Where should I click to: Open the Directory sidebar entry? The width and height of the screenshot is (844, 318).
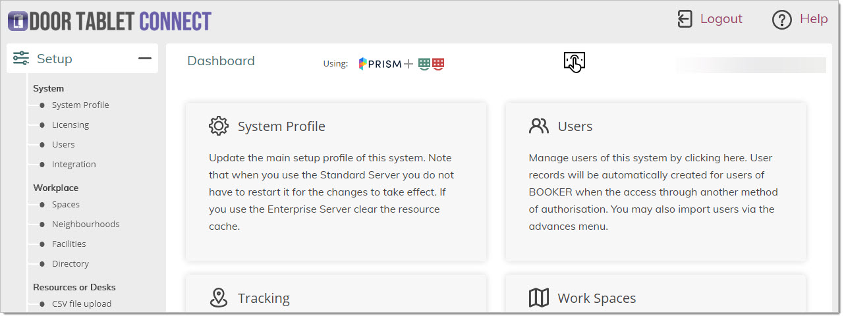pyautogui.click(x=70, y=263)
